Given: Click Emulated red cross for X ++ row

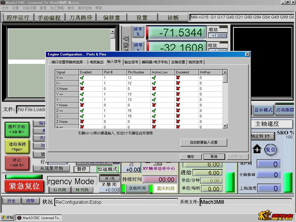Looking at the screenshot, I should point(178,77).
